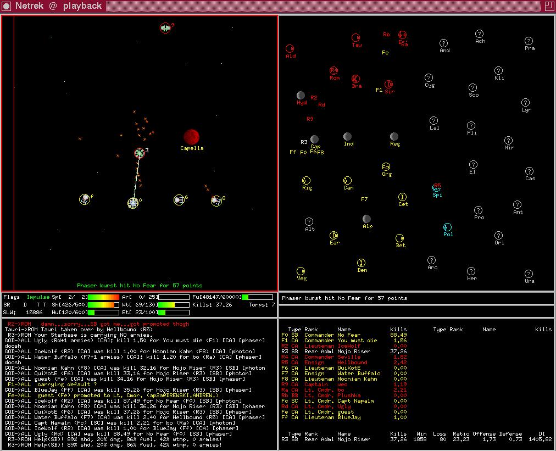The height and width of the screenshot is (451, 556).
Task: Click planet Can on galactic map
Action: pos(347,181)
